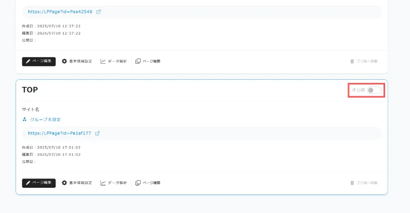Viewport: 410px width, 213px height.
Task: Open the LPPage?id=Pe1af177 link
Action: pos(60,133)
